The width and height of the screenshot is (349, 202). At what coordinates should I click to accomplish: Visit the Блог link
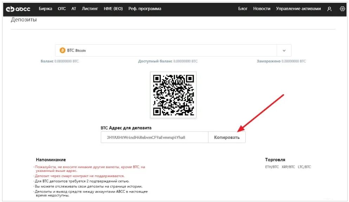[243, 9]
